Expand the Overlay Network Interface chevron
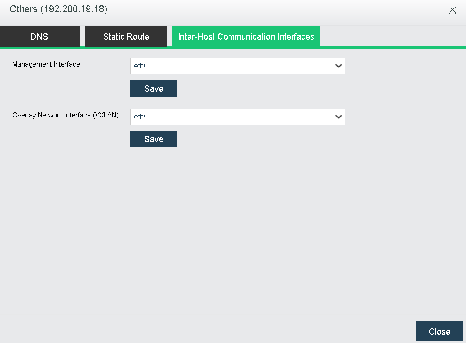The width and height of the screenshot is (466, 343). coord(338,117)
